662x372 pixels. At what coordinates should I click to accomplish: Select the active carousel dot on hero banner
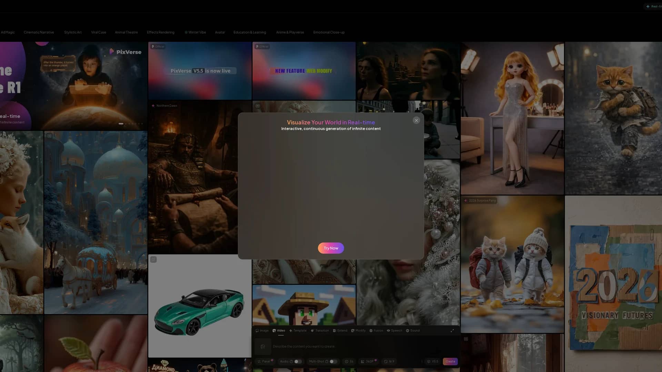pyautogui.click(x=121, y=124)
